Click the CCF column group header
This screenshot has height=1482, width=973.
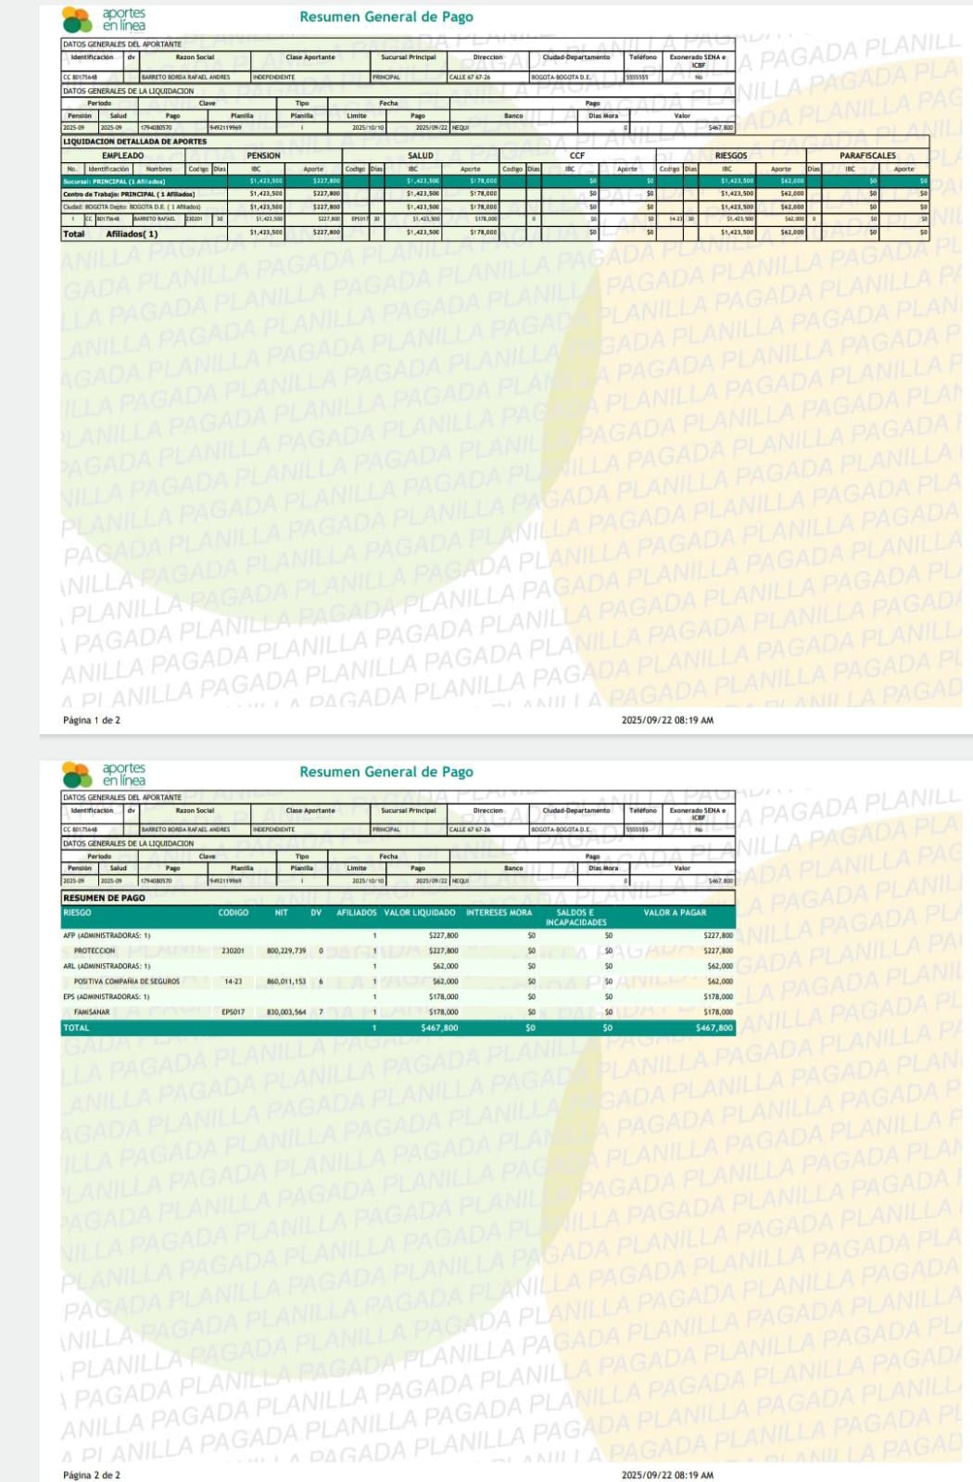[x=577, y=156]
